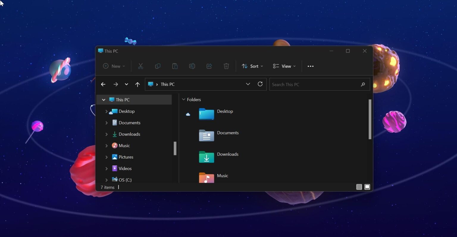Image resolution: width=457 pixels, height=237 pixels.
Task: Open the Sort dropdown
Action: click(x=252, y=66)
